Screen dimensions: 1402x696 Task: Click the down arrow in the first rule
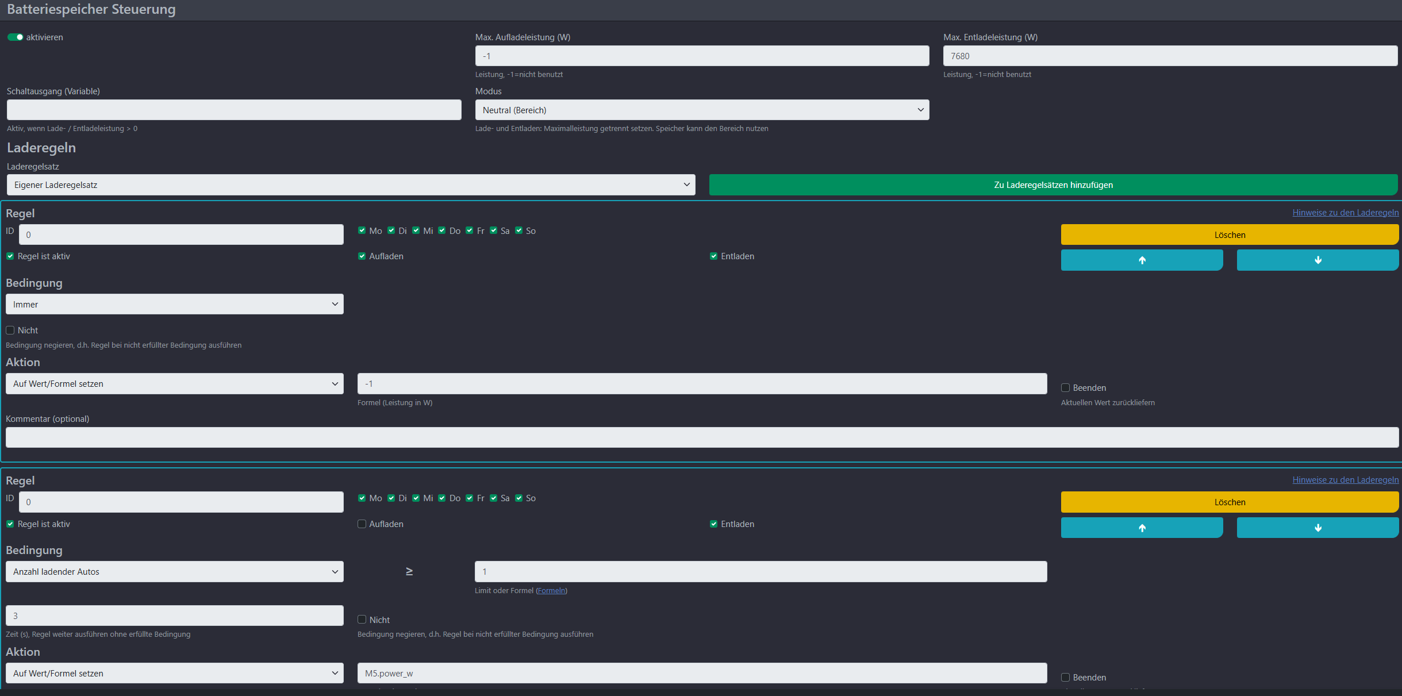(1318, 260)
